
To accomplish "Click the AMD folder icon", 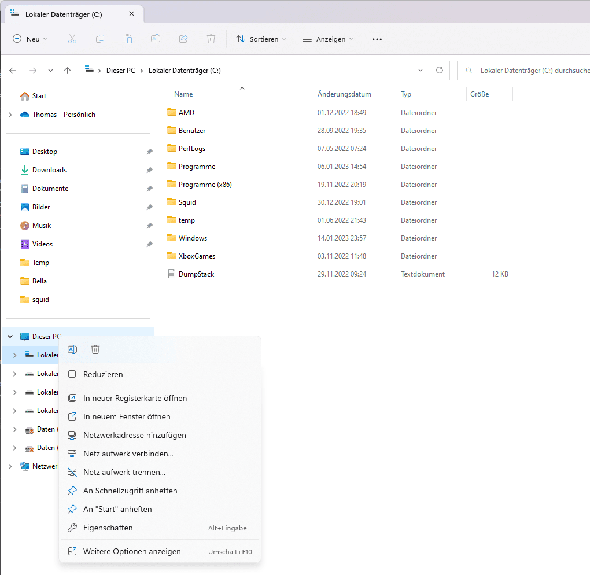I will (x=172, y=113).
